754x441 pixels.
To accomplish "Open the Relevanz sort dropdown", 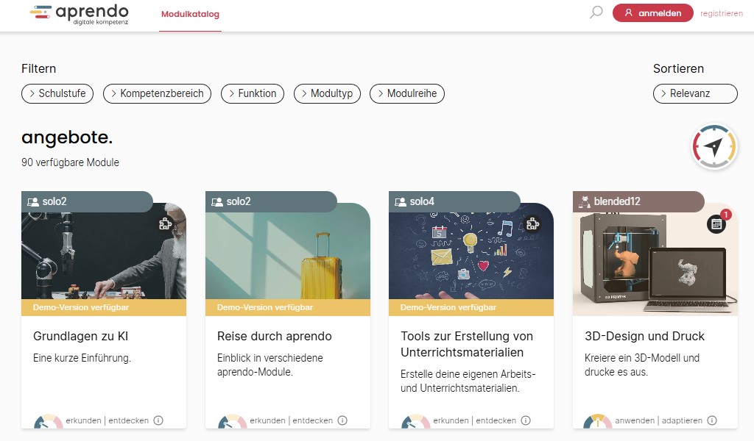I will click(x=694, y=93).
